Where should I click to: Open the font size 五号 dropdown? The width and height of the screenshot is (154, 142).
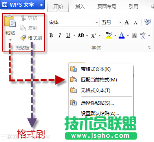[x=120, y=22]
